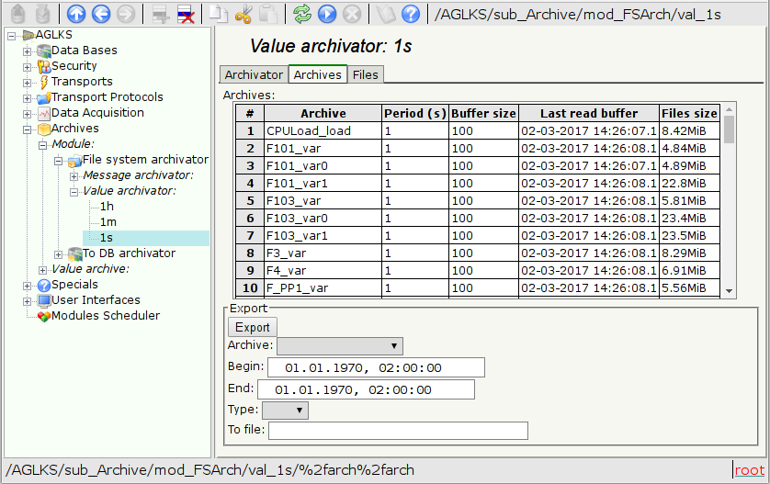Switch to the Archivator tab
The height and width of the screenshot is (484, 770).
pos(254,75)
